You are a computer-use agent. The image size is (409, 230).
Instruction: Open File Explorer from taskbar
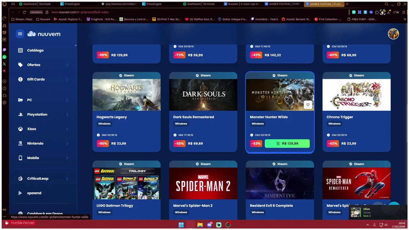pos(200,225)
